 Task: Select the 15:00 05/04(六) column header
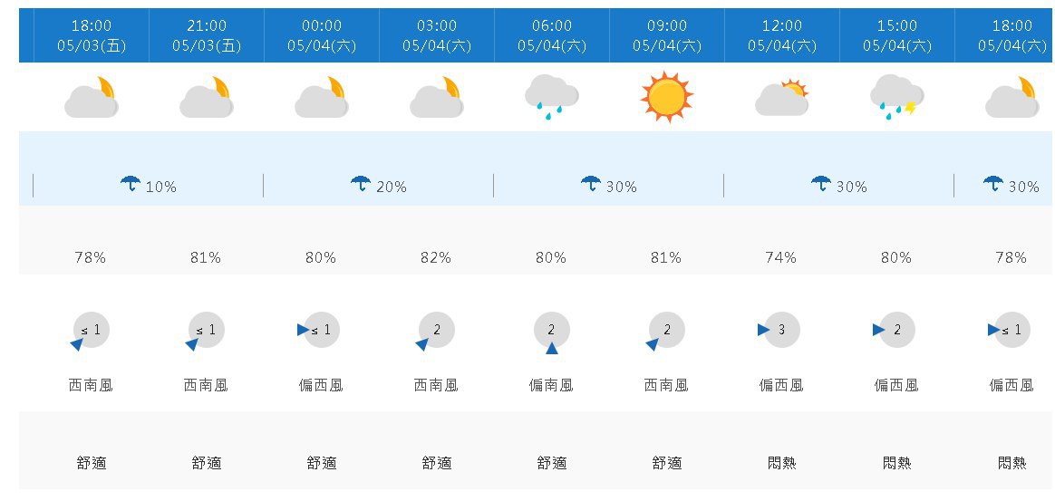[x=897, y=35]
